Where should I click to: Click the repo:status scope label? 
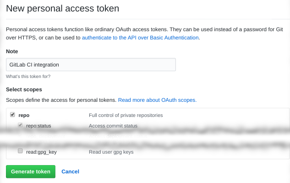(38, 126)
